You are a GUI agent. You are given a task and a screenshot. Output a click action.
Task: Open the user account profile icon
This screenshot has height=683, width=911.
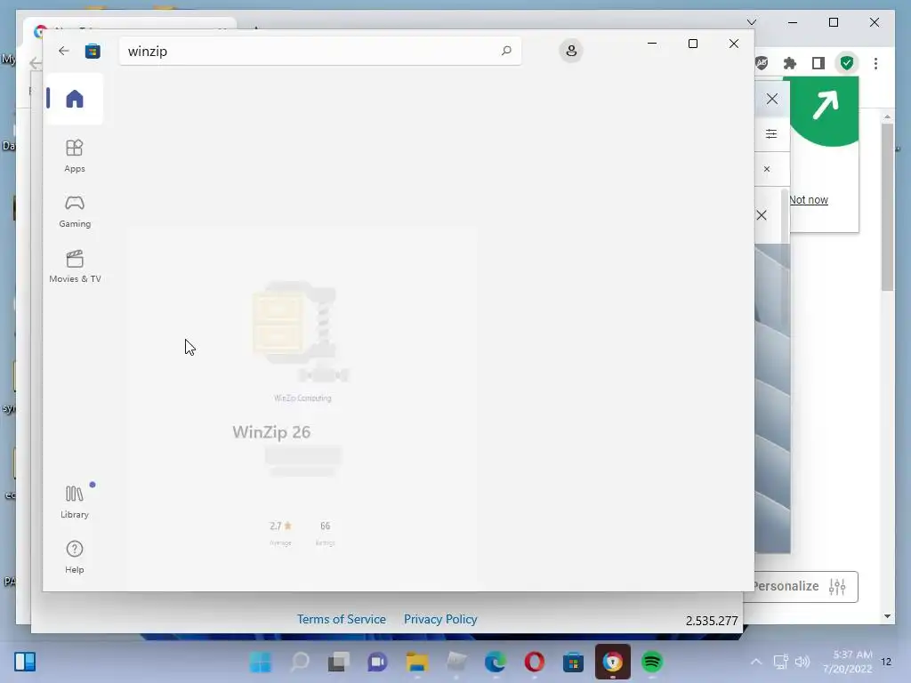click(x=571, y=51)
